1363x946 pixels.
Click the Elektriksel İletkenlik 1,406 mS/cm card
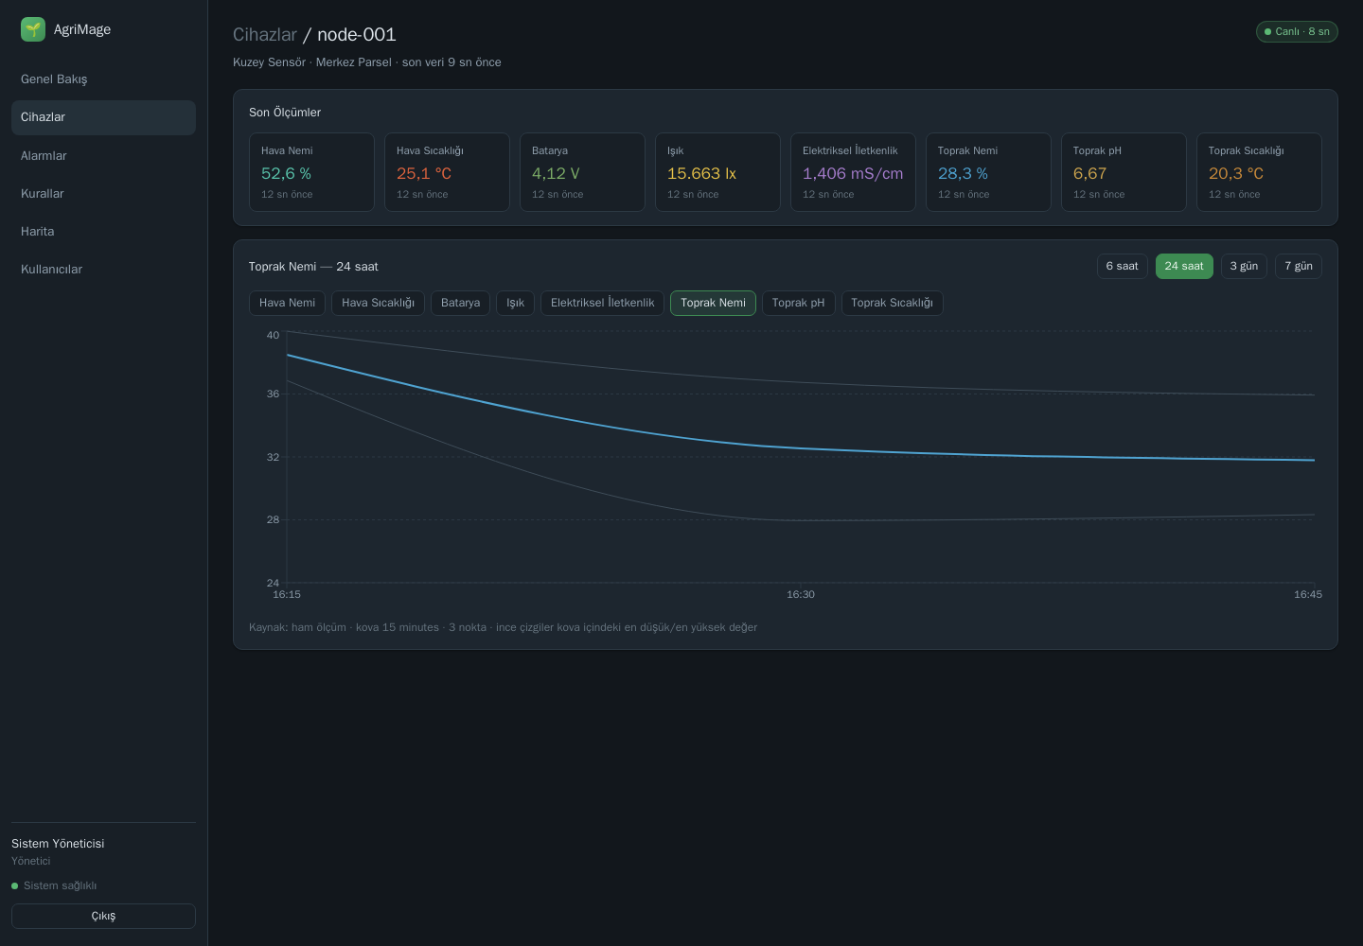click(x=853, y=172)
